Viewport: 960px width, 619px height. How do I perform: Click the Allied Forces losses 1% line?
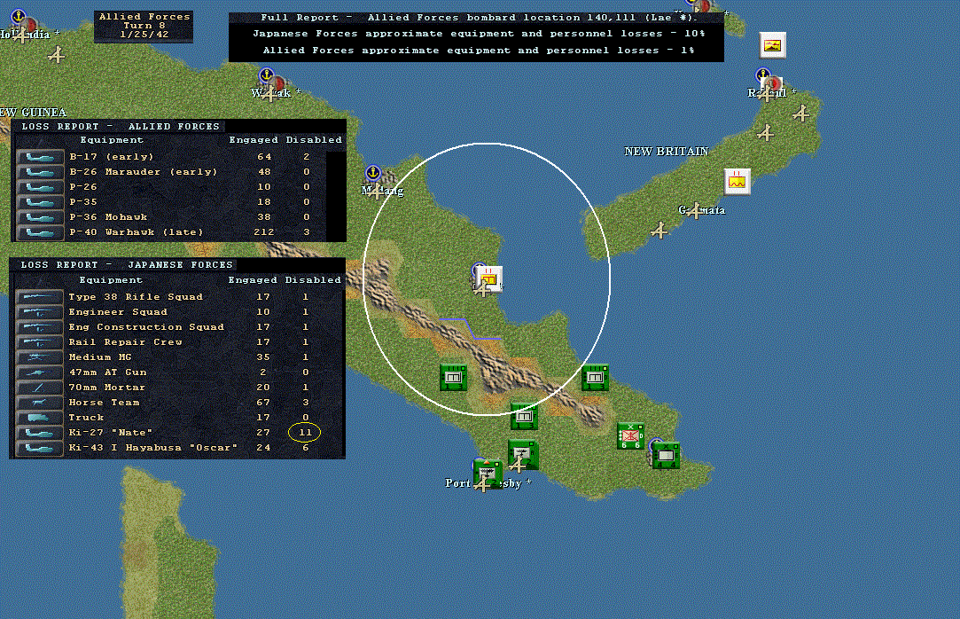[x=479, y=51]
